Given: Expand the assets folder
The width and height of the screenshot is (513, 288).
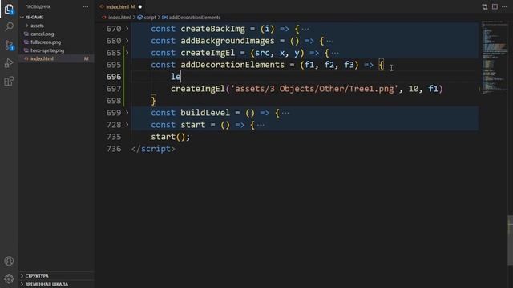Looking at the screenshot, I should [26, 26].
